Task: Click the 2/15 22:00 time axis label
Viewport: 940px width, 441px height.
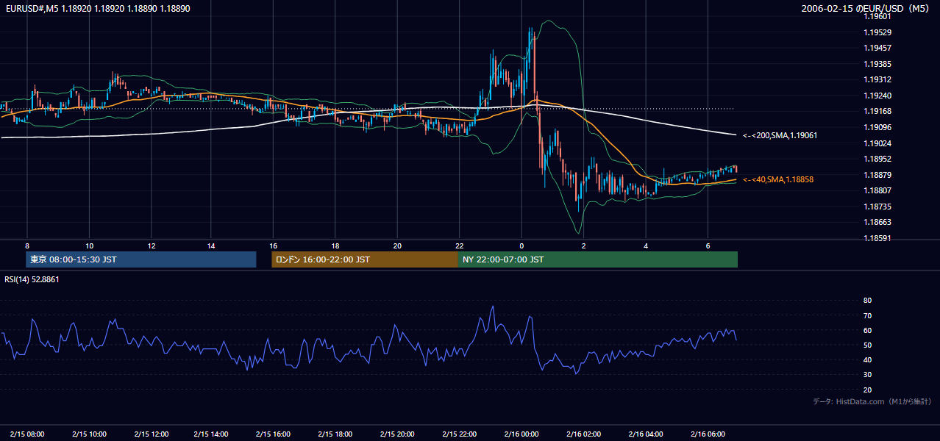Action: pyautogui.click(x=459, y=434)
